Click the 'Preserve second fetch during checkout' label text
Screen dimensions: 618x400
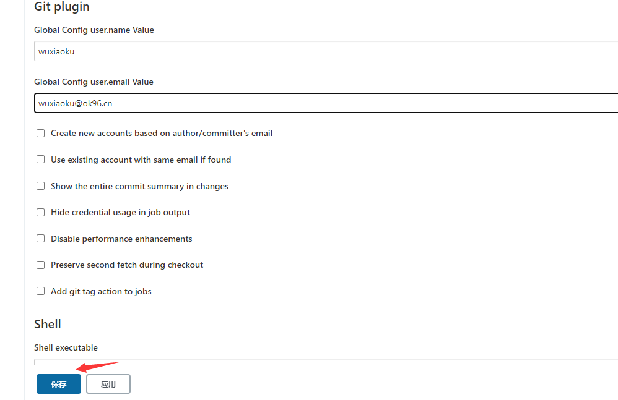pyautogui.click(x=127, y=265)
